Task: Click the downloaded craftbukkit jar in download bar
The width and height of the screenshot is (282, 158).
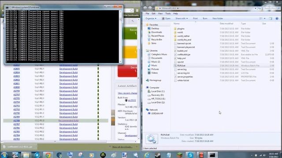Action: (x=18, y=147)
